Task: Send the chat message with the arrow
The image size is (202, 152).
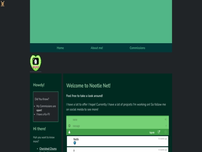Action: (x=166, y=126)
